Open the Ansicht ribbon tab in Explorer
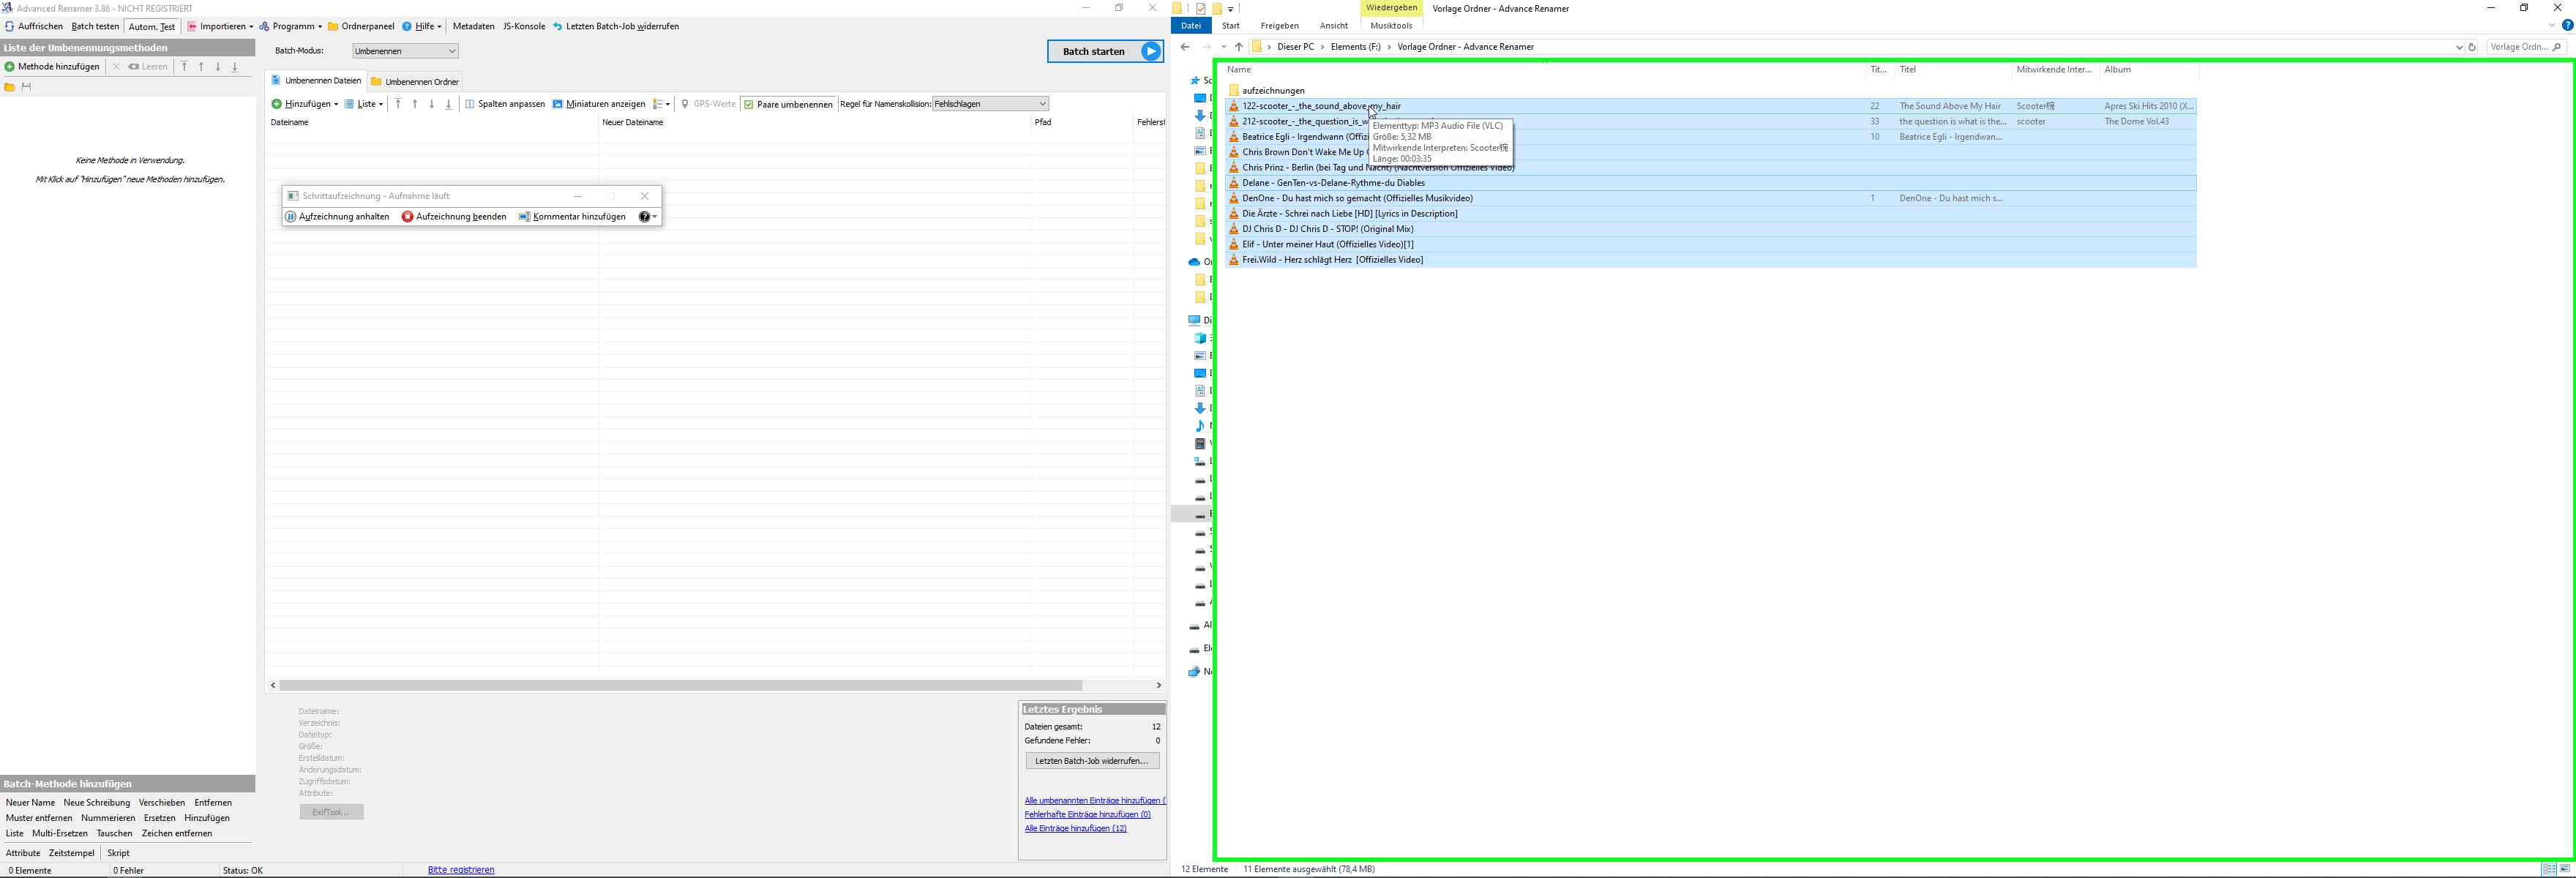2576x878 pixels. (1333, 26)
